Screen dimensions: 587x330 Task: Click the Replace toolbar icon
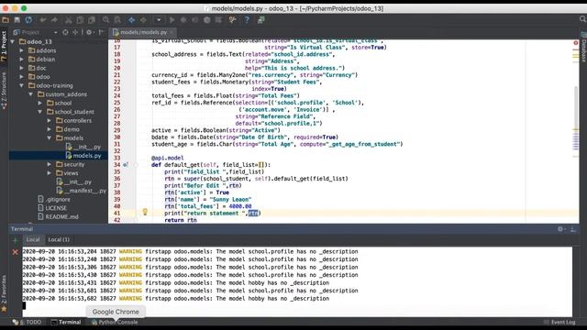tap(117, 20)
